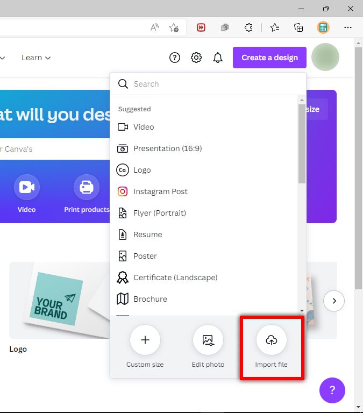Click the page vertical scrollbar thumb
363x413 pixels.
(x=358, y=168)
